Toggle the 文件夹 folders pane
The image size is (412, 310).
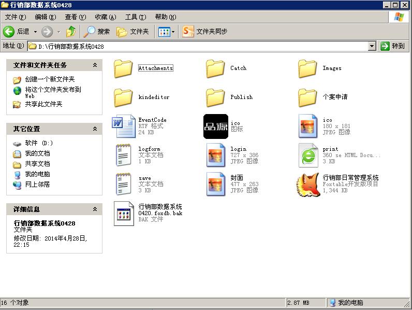pos(133,32)
